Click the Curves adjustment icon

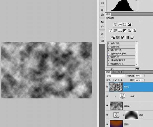pos(125,24)
